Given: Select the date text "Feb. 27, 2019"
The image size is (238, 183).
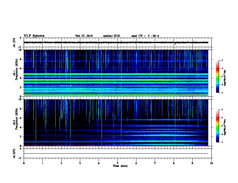Looking at the screenshot, I should (x=84, y=36).
